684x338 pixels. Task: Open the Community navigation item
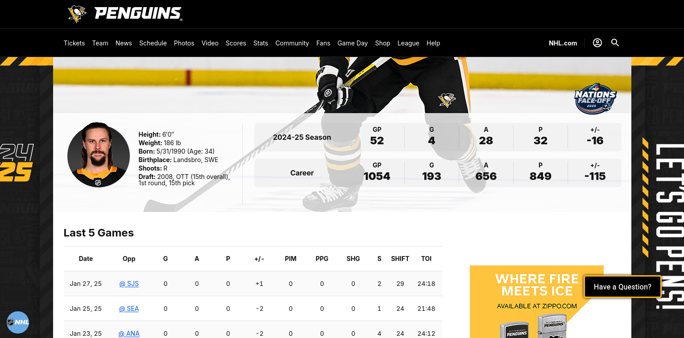(292, 43)
